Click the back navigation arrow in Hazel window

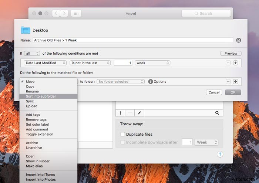[56, 13]
